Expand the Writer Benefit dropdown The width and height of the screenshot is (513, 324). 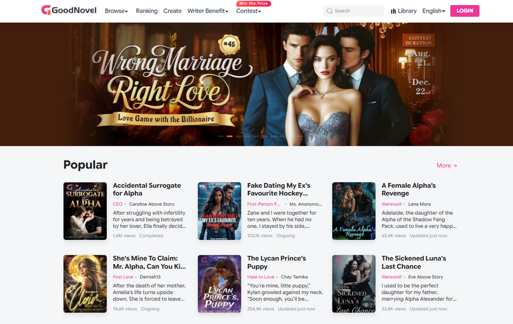click(x=208, y=11)
